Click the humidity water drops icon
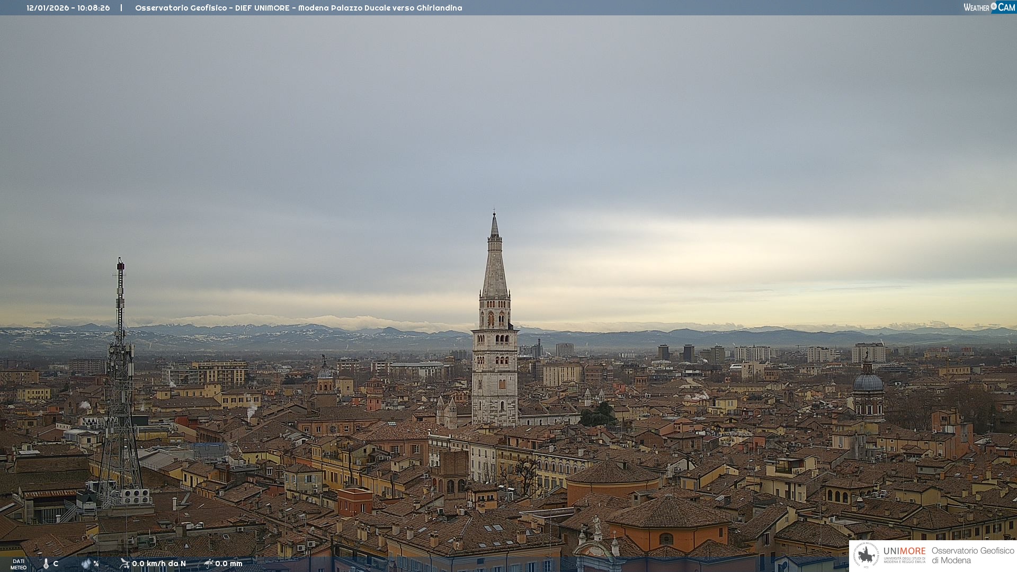The image size is (1017, 572). pos(86,564)
